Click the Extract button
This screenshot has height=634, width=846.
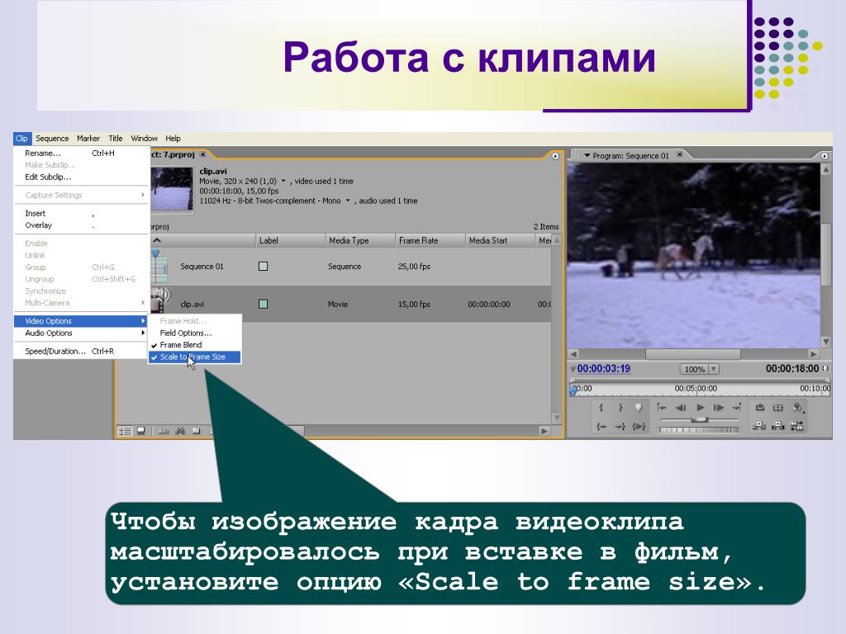778,426
